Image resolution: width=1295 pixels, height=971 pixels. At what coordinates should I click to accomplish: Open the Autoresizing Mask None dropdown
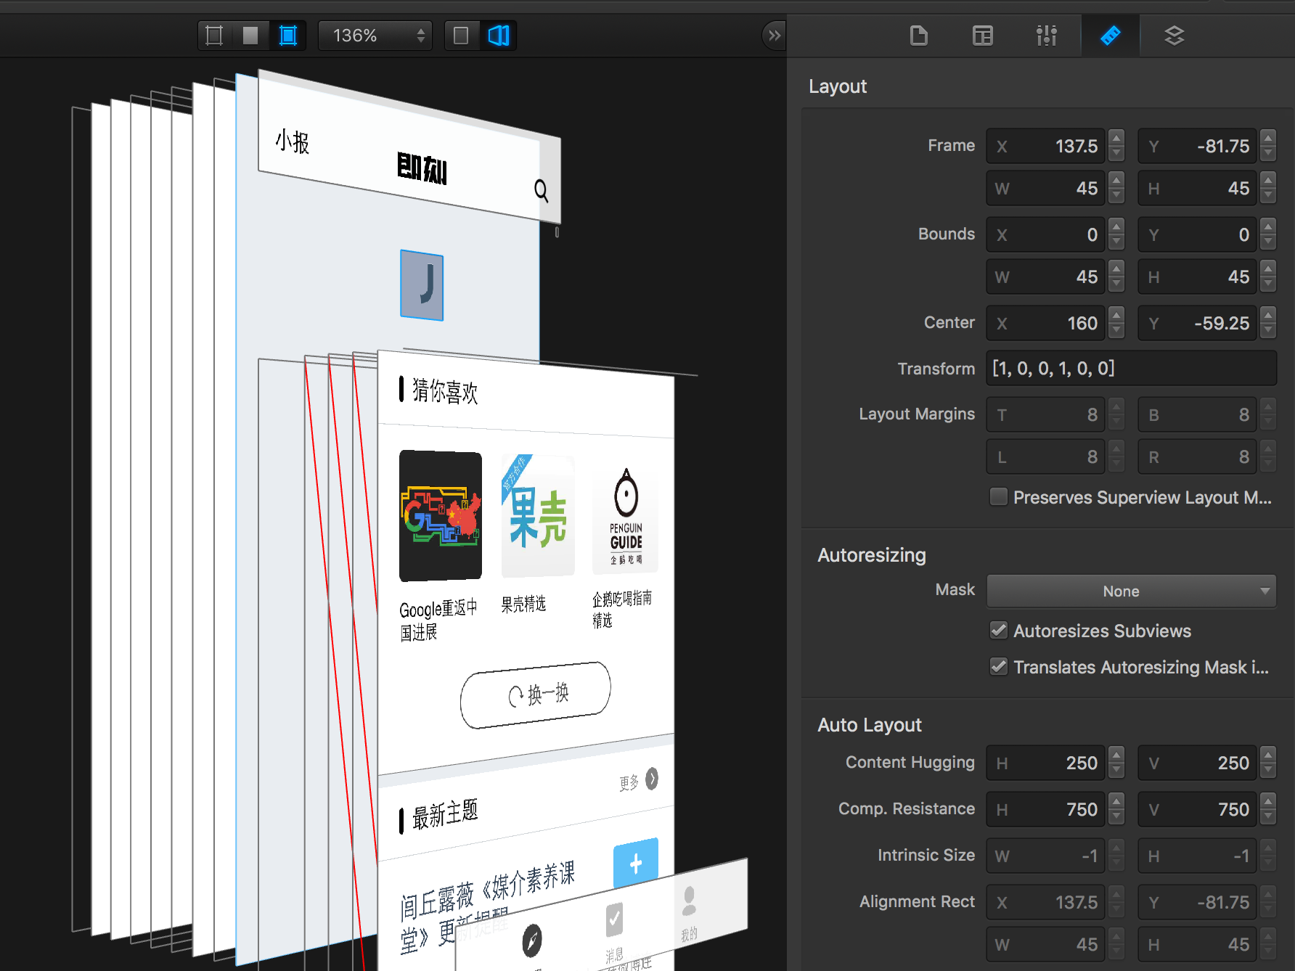1131,591
